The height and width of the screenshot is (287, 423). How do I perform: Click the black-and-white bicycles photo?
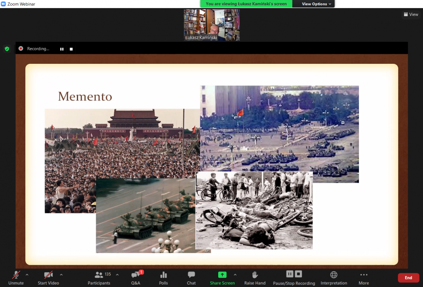tap(254, 210)
